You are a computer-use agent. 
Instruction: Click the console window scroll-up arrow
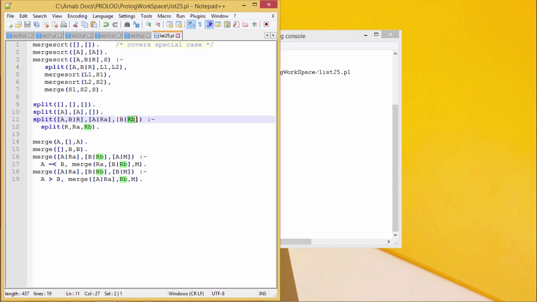pos(395,54)
